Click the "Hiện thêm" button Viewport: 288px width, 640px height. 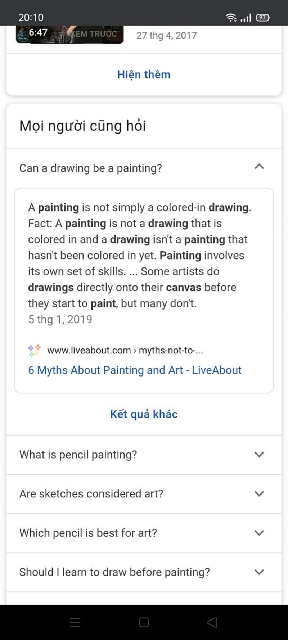[144, 75]
